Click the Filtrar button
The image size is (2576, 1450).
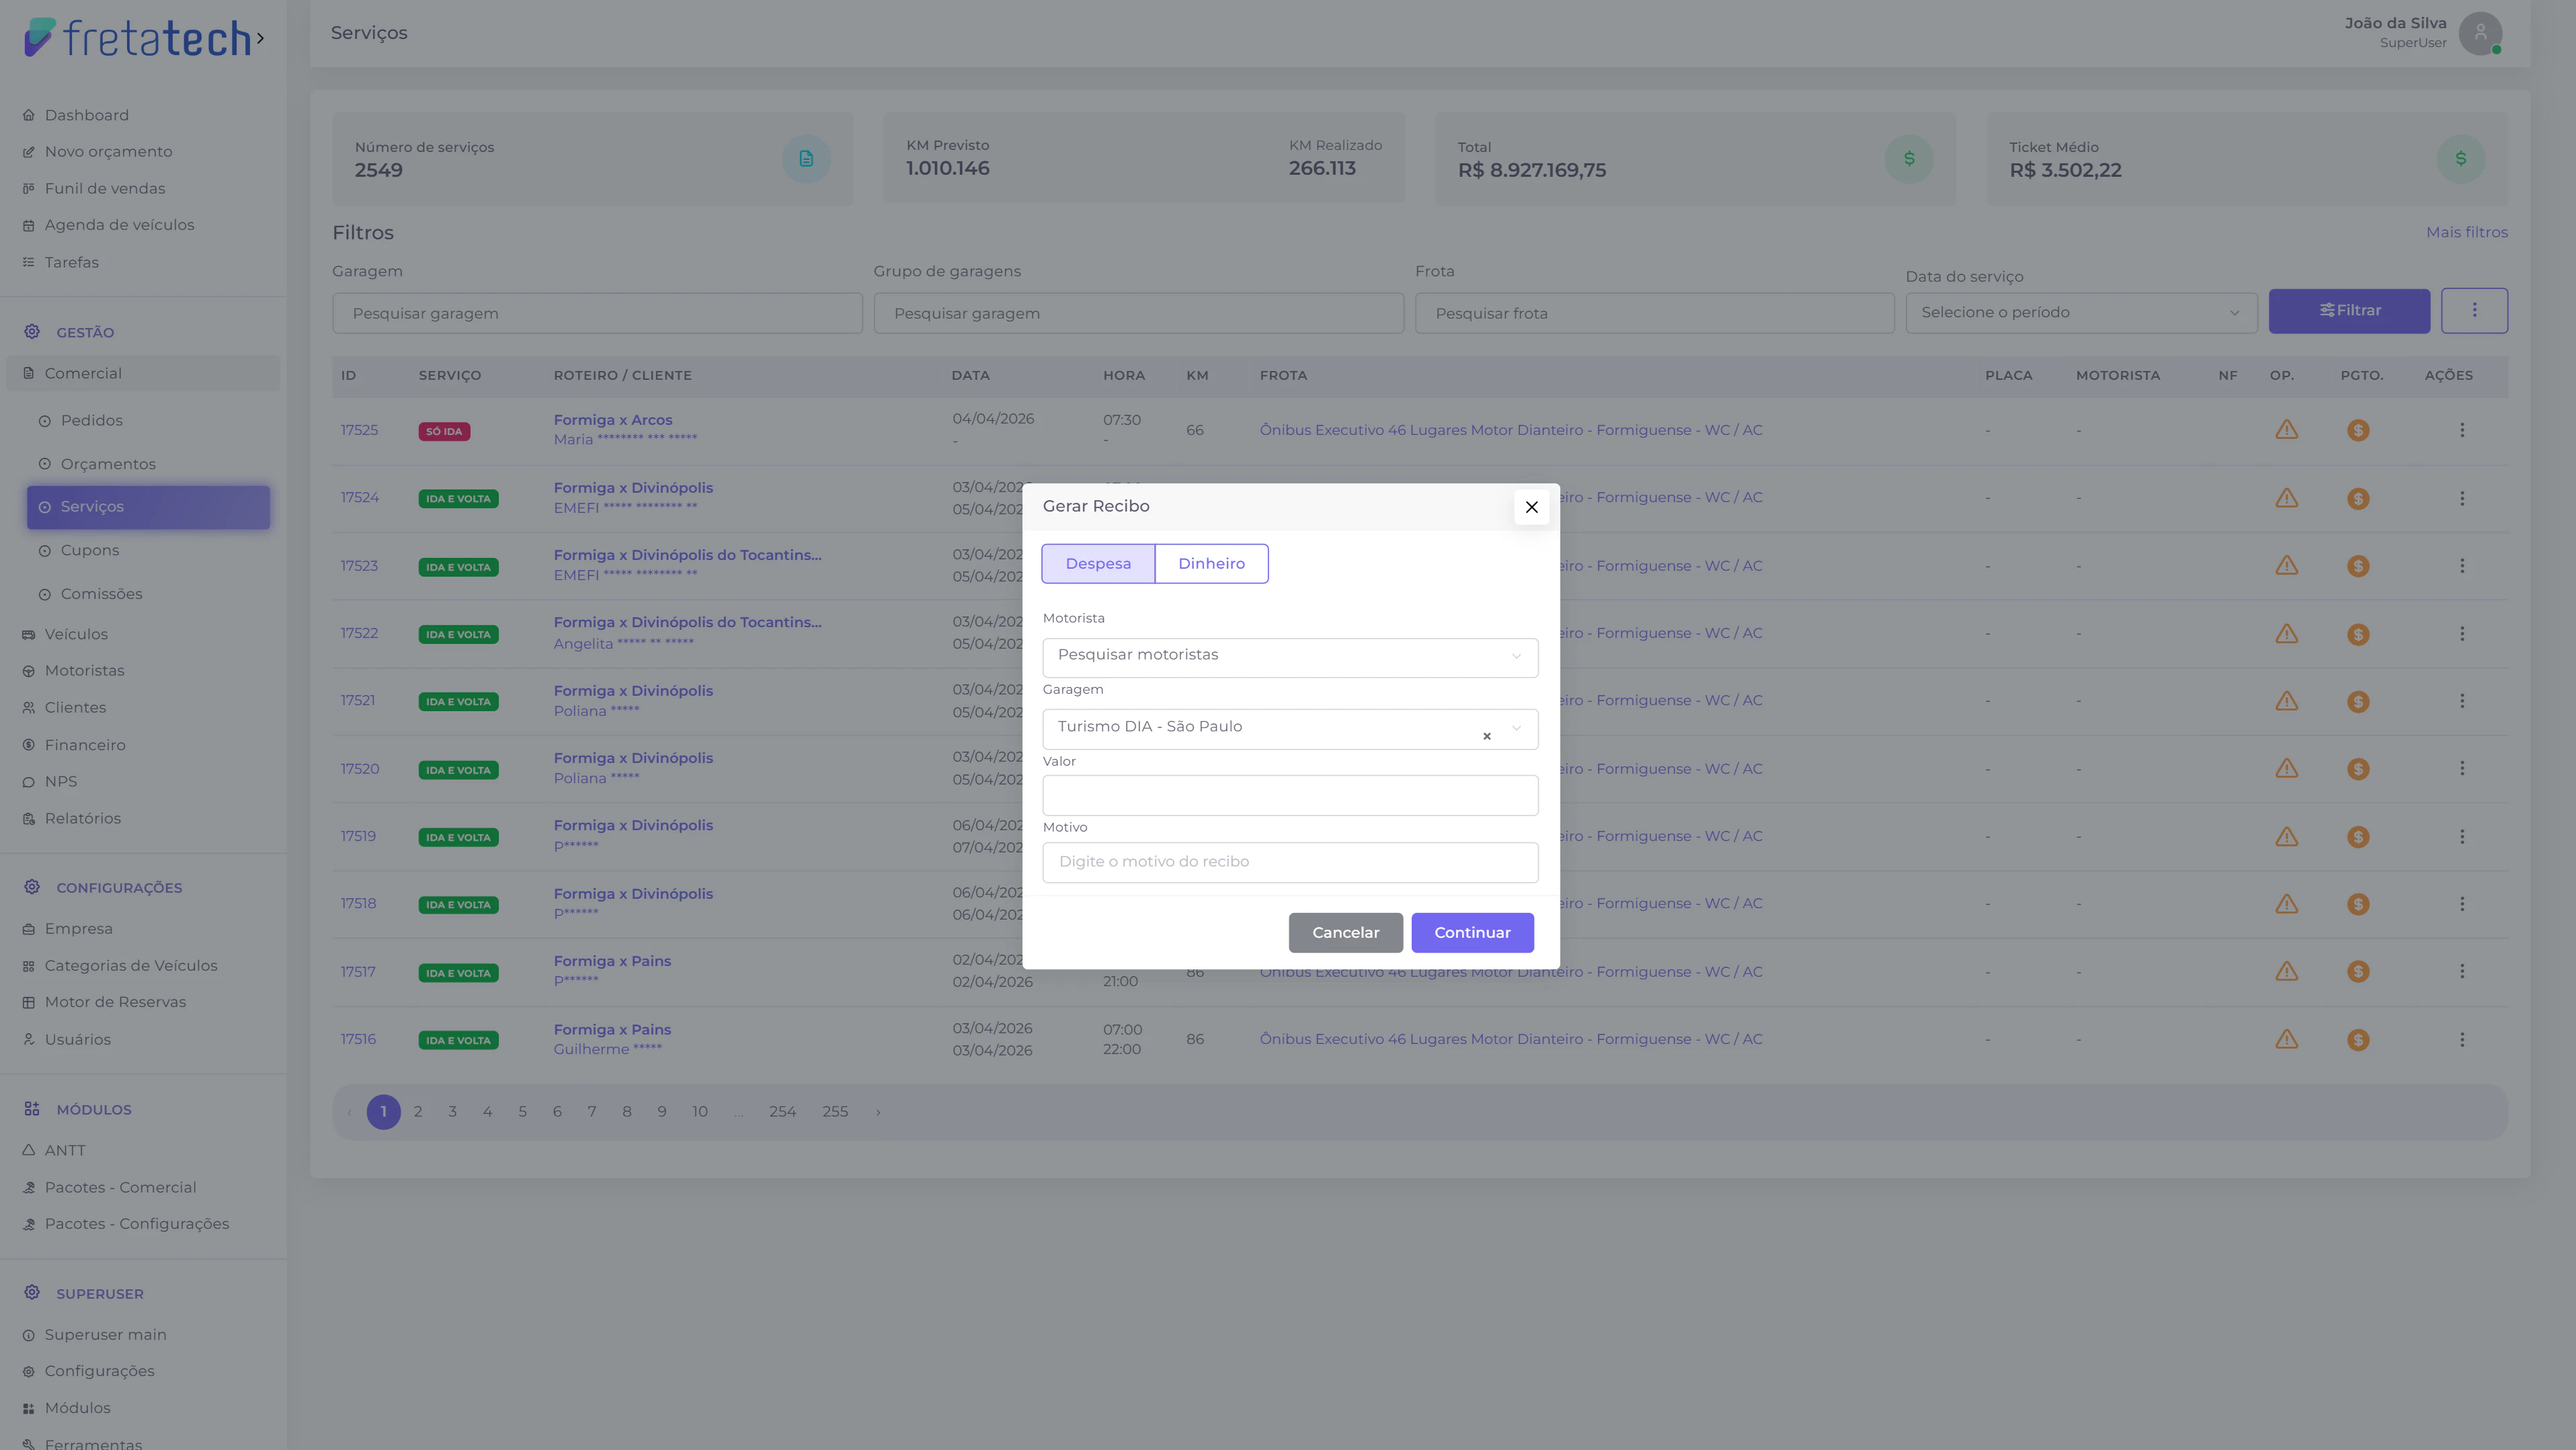click(2349, 311)
